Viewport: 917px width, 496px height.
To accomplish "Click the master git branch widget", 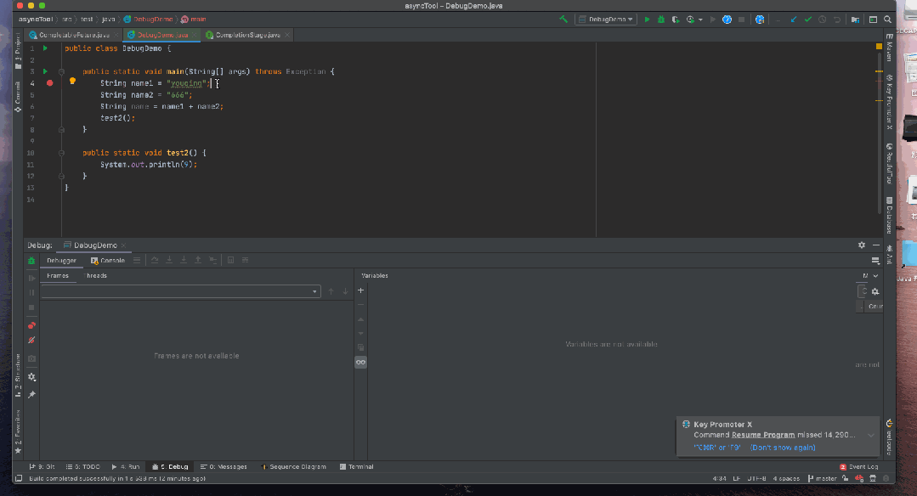I will coord(823,478).
